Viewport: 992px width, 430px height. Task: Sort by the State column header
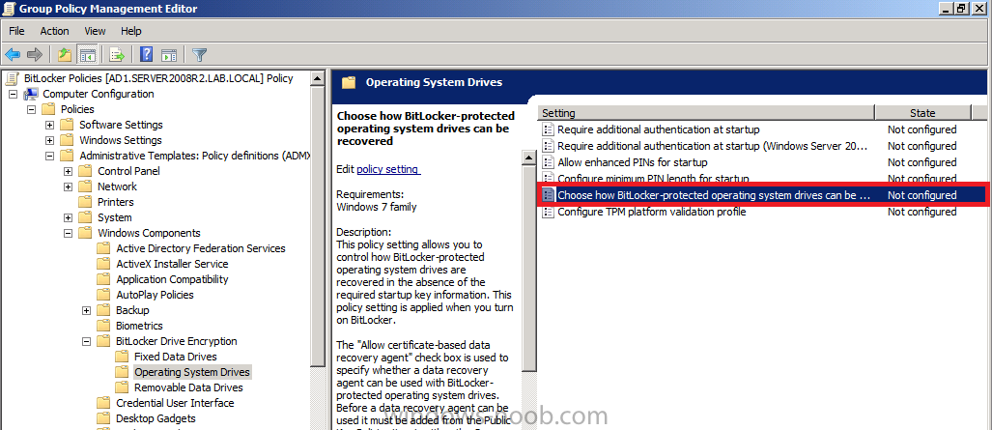(x=922, y=113)
